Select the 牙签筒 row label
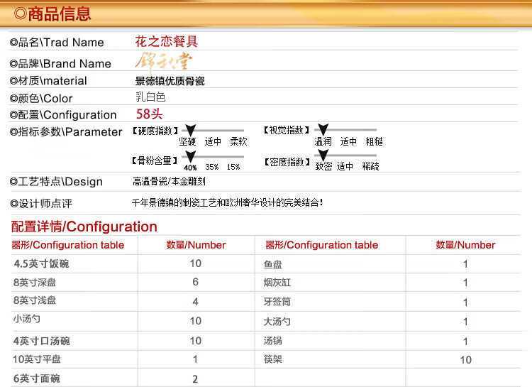 click(277, 302)
